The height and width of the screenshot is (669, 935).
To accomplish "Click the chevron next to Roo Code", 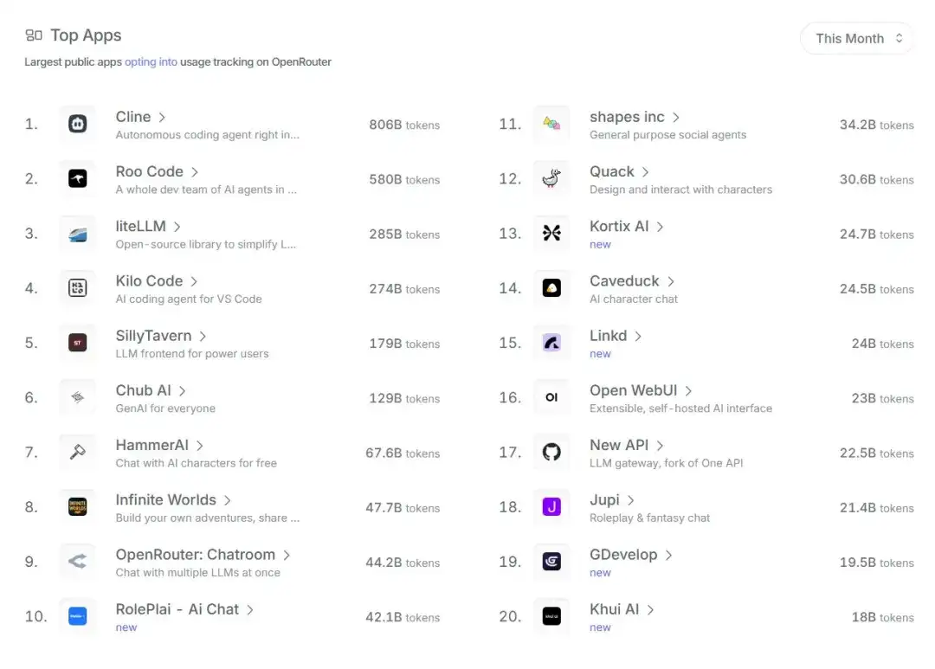I will pyautogui.click(x=195, y=171).
